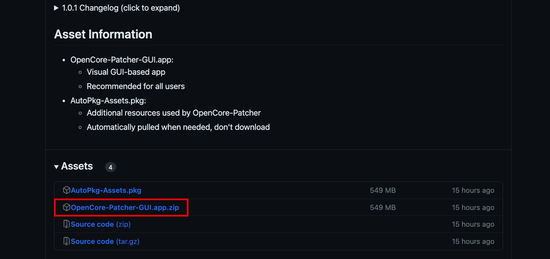Click the "1.0.1 Changelog (click to expand)" text
550x259 pixels.
[x=121, y=8]
